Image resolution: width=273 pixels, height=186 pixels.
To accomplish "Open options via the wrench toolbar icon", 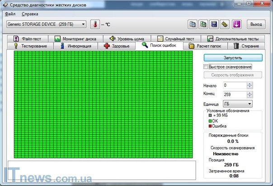I will (x=225, y=24).
